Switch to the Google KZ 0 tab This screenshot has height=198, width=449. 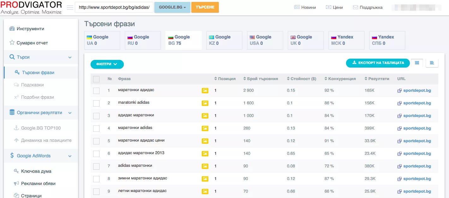coord(224,40)
